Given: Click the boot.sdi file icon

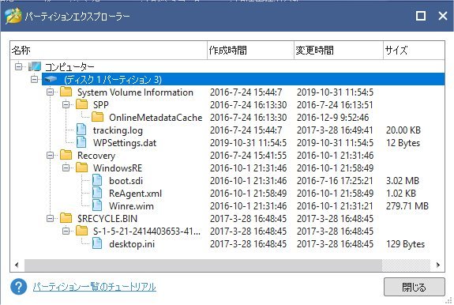Looking at the screenshot, I should 97,180.
